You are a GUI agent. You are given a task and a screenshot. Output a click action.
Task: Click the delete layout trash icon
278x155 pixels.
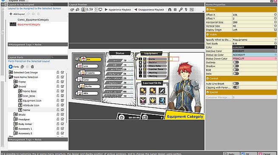click(39, 14)
